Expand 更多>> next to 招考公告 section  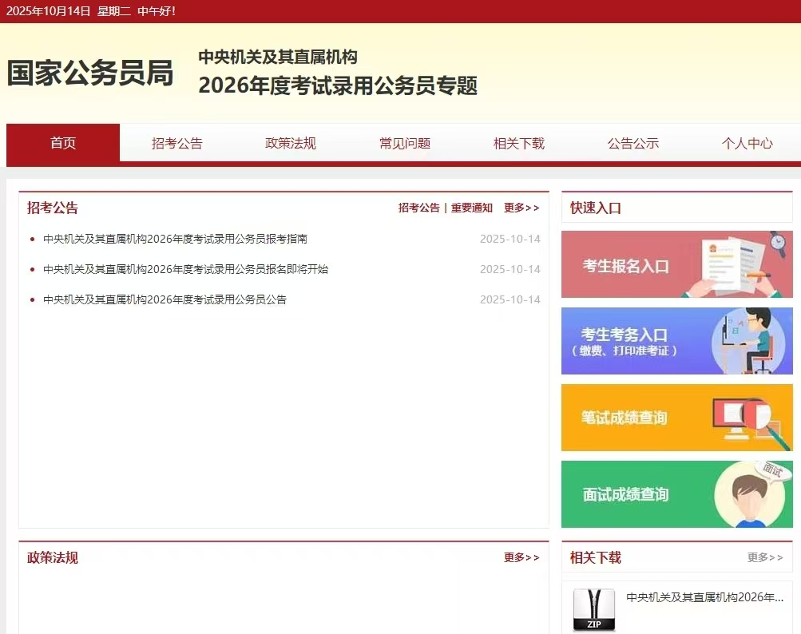(x=521, y=208)
